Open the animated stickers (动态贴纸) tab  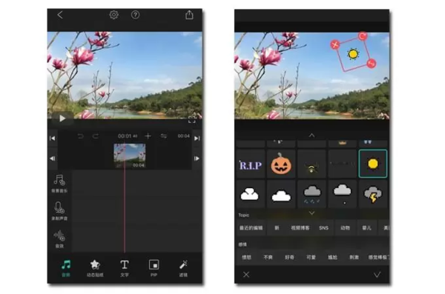tap(95, 268)
